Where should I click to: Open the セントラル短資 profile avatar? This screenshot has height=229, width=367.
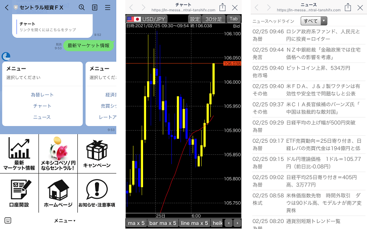point(6,56)
